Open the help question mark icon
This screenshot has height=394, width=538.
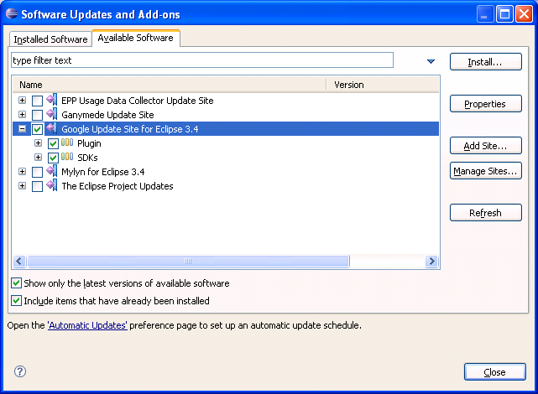(x=20, y=371)
